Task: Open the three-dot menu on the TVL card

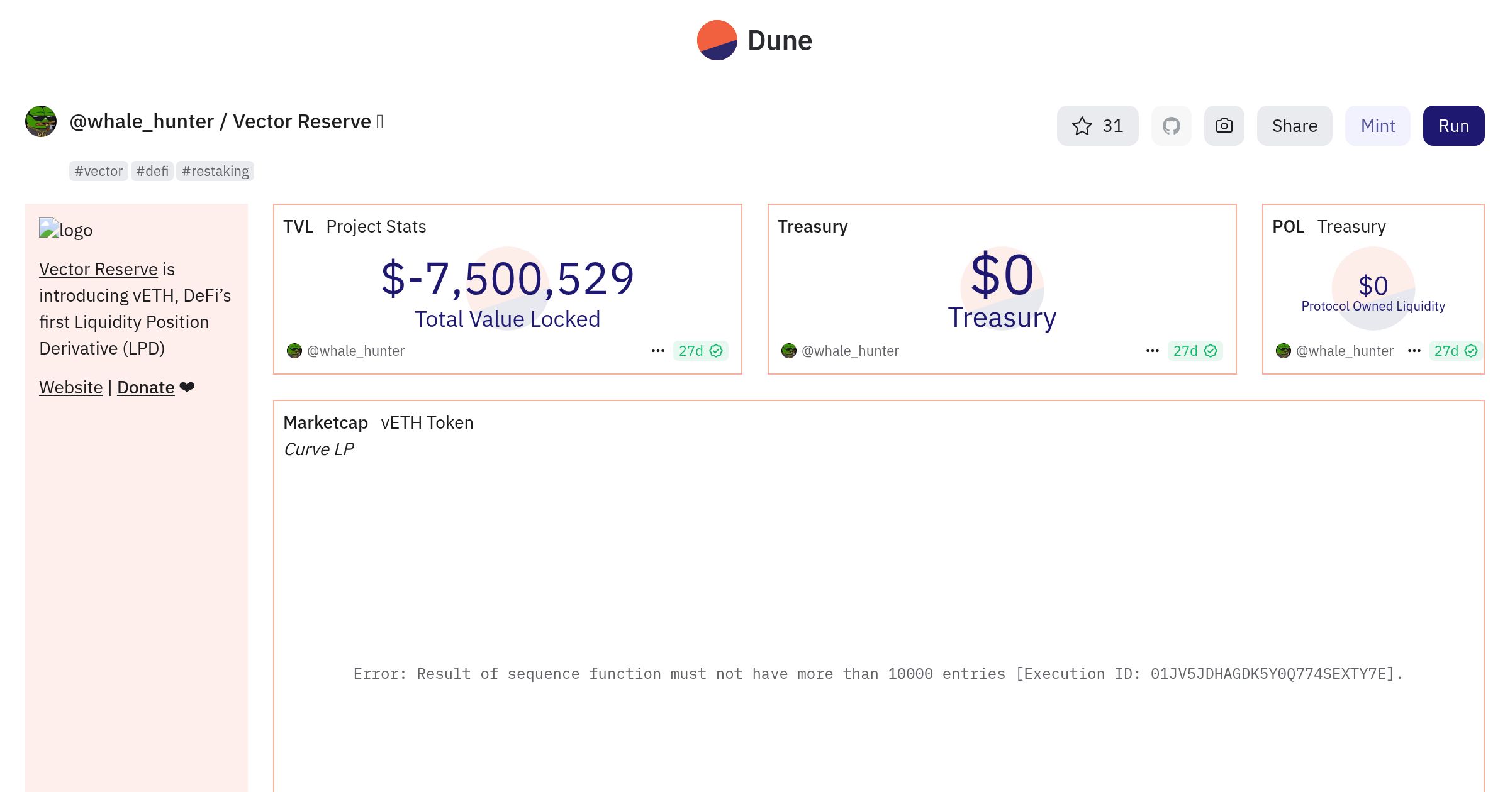Action: click(657, 351)
